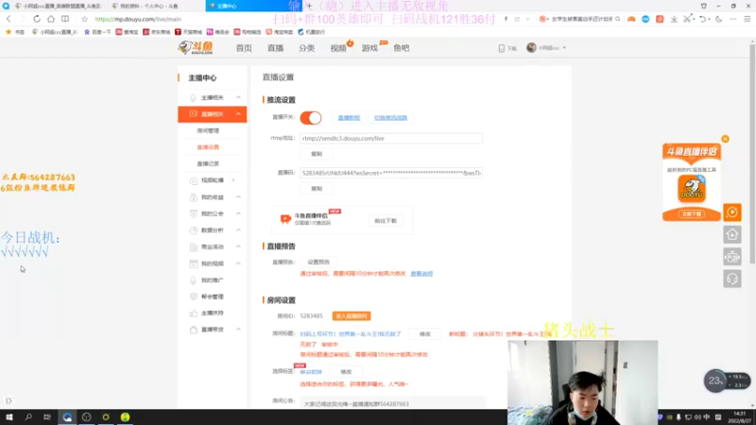756x425 pixels.
Task: Click the play icon on the orange 直播相关 row
Action: (x=194, y=114)
